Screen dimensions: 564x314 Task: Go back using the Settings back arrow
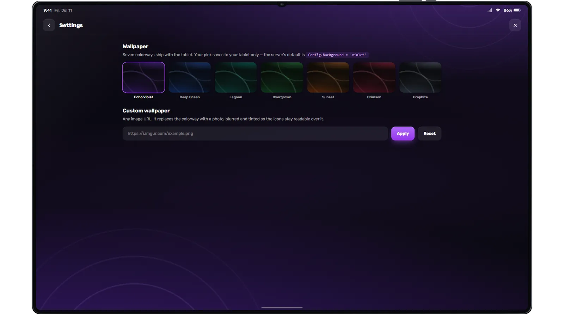pos(49,25)
